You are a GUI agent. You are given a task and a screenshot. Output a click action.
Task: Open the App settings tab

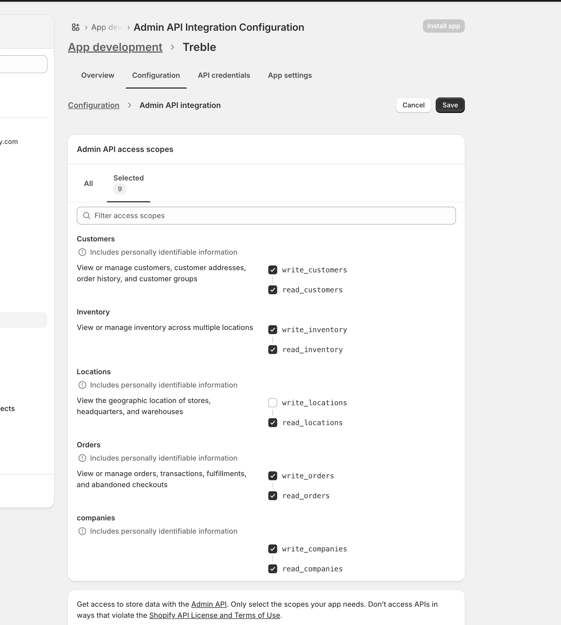click(290, 76)
